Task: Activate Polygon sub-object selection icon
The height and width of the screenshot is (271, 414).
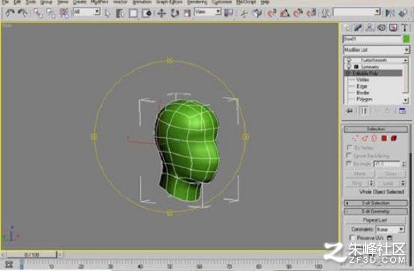Action: (x=384, y=138)
